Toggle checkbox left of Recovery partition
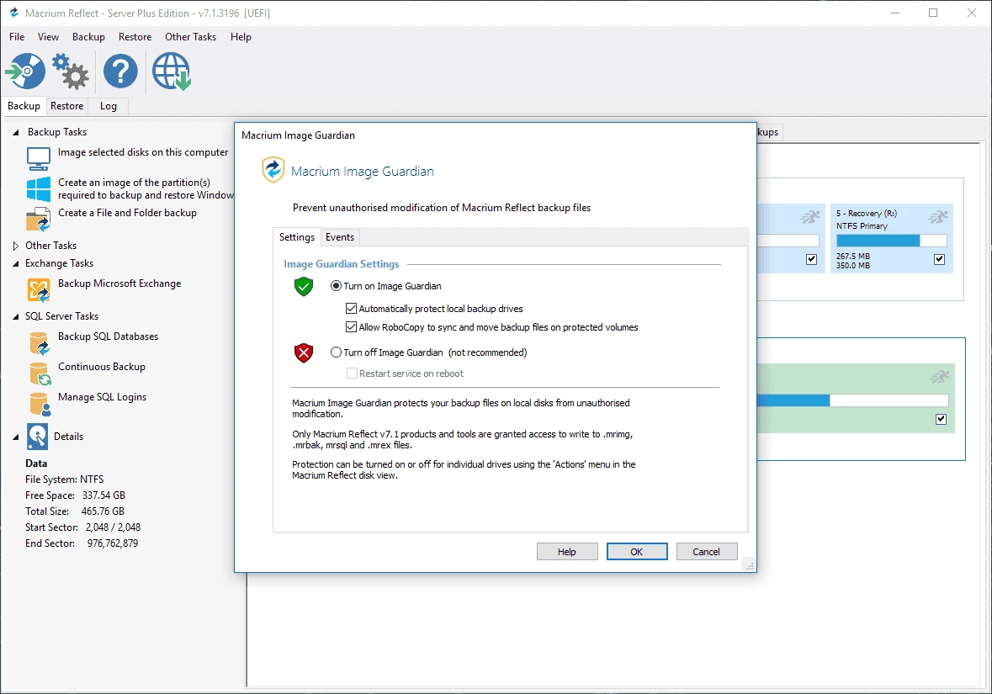 pos(811,259)
